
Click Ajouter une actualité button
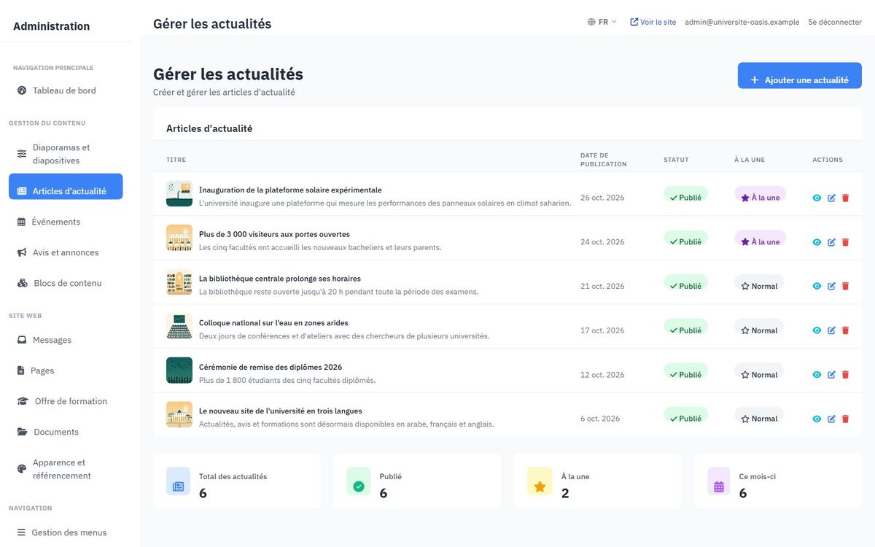[800, 75]
